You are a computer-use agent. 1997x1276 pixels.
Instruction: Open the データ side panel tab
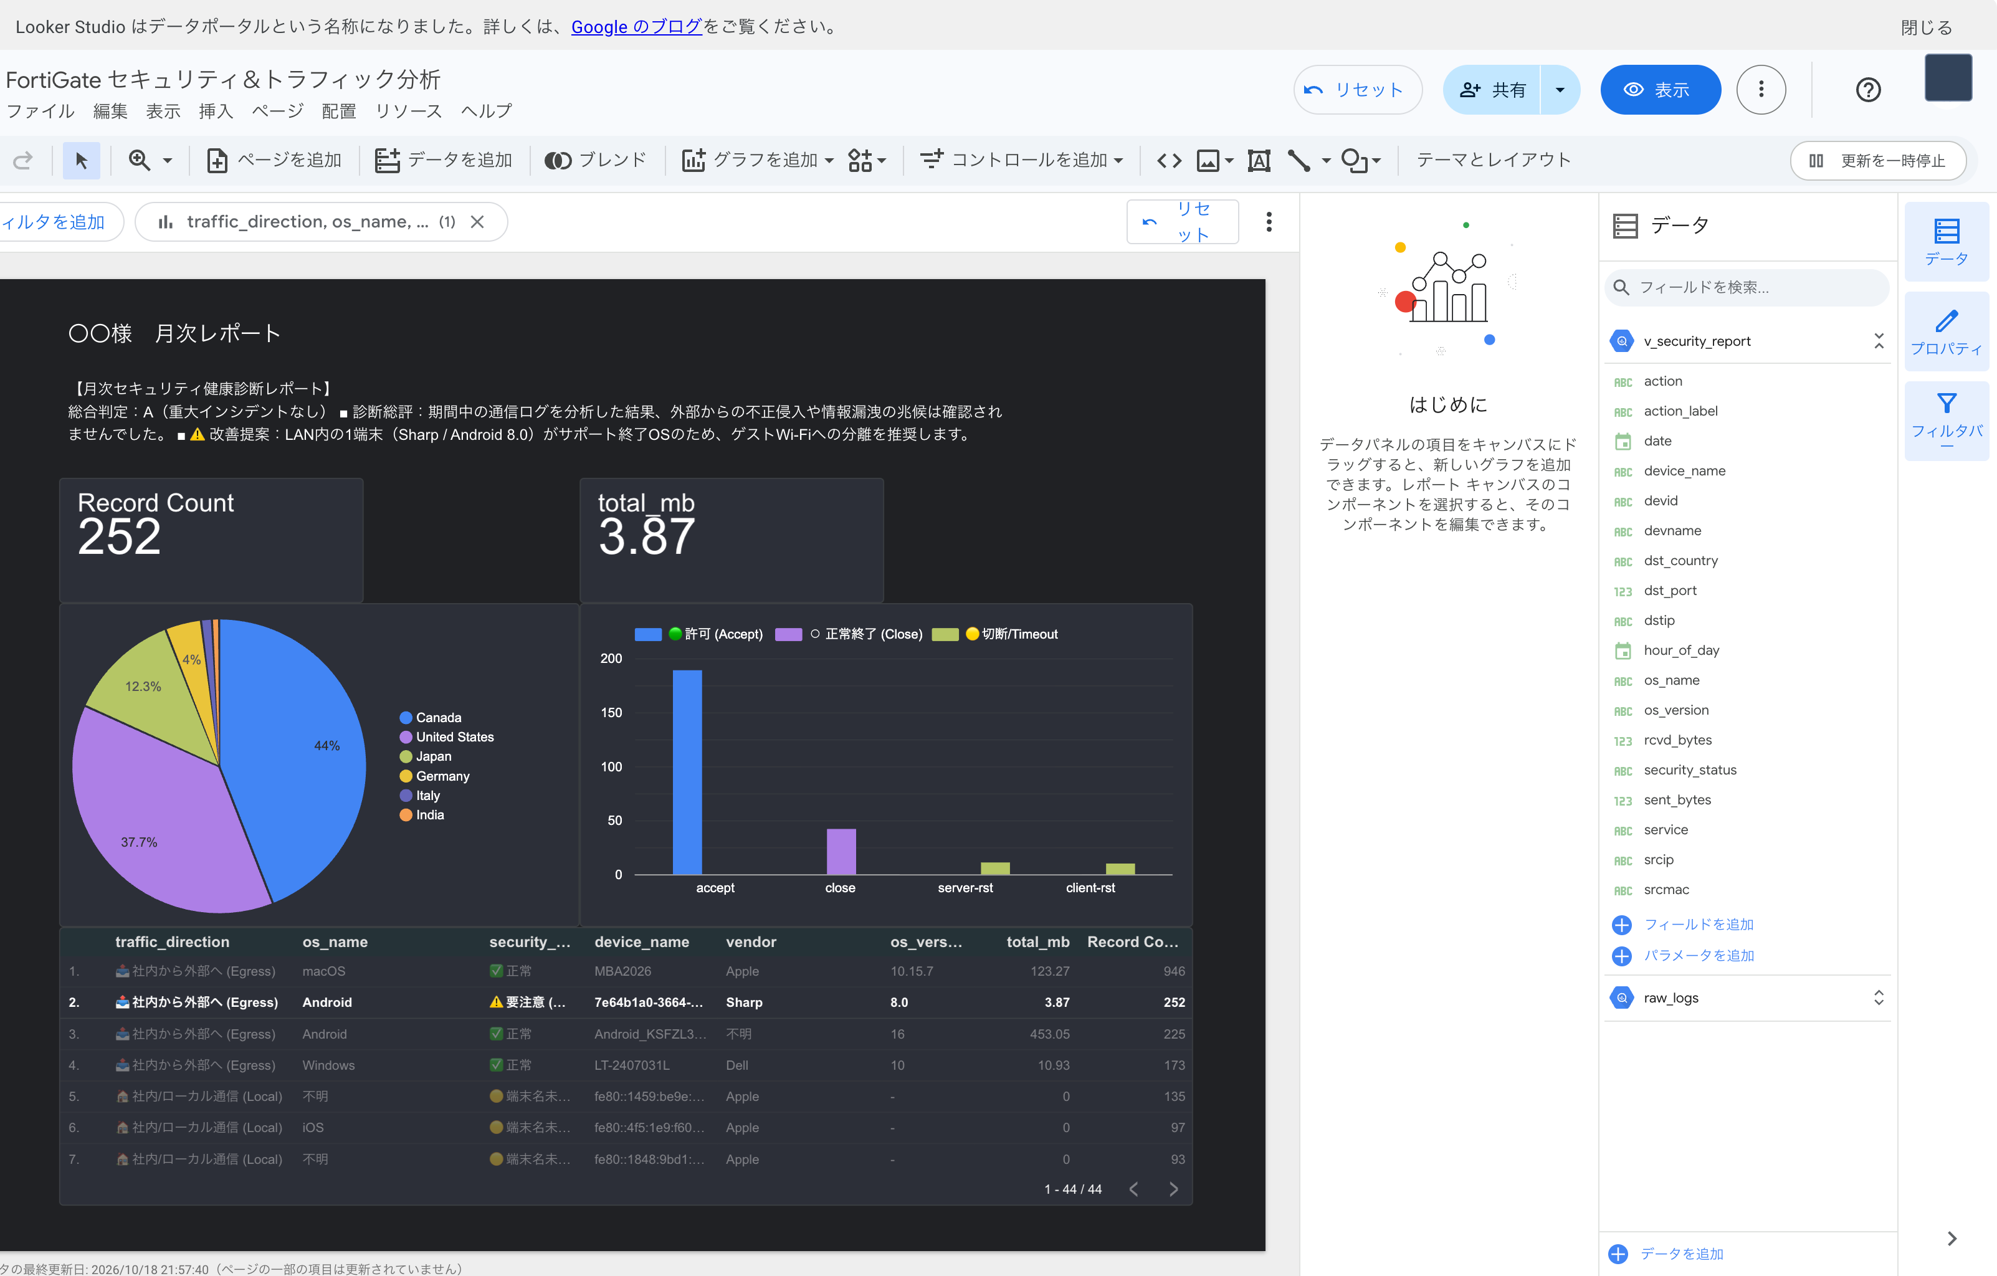pyautogui.click(x=1945, y=242)
